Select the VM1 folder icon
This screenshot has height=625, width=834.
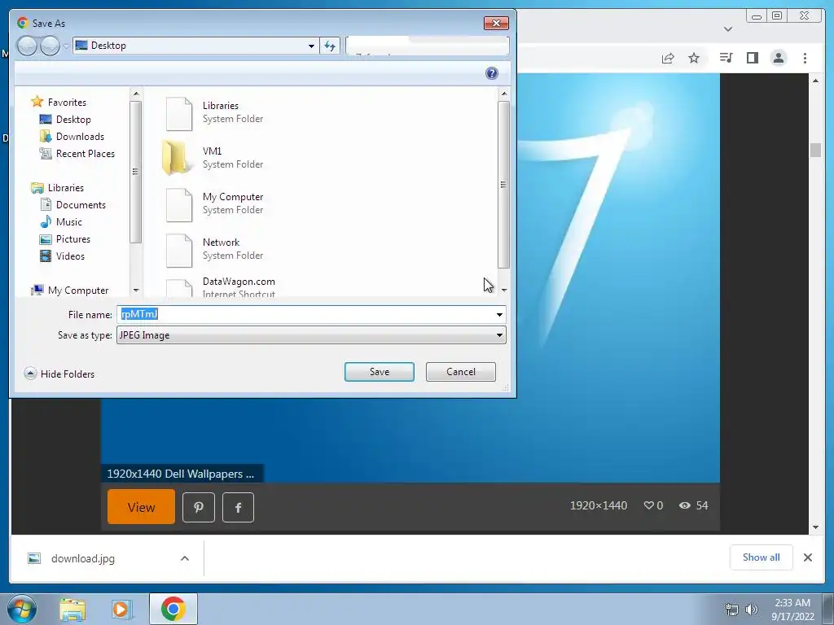click(177, 158)
